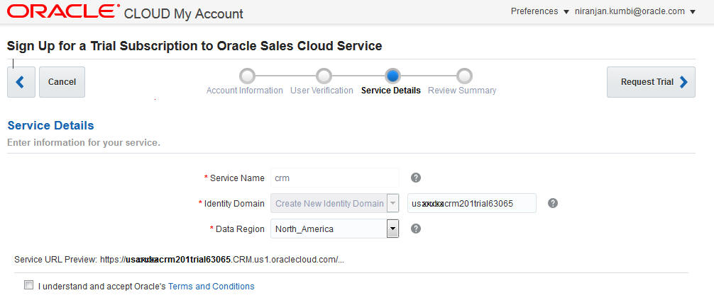Click the identity domain name text field
This screenshot has width=714, height=300.
(x=471, y=203)
